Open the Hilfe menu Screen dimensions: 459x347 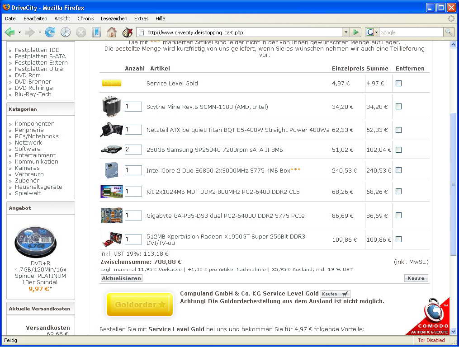[161, 19]
